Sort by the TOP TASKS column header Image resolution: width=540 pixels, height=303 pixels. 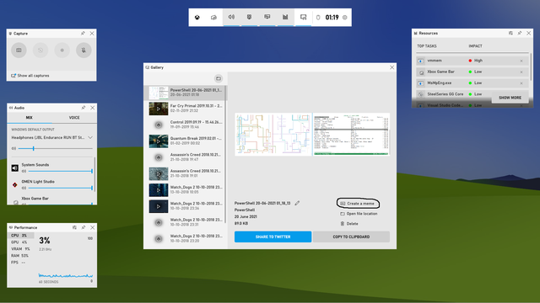point(427,46)
